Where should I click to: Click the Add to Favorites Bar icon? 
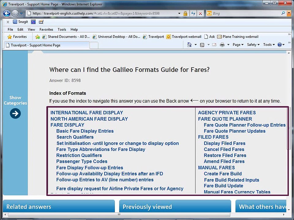pyautogui.click(x=37, y=37)
